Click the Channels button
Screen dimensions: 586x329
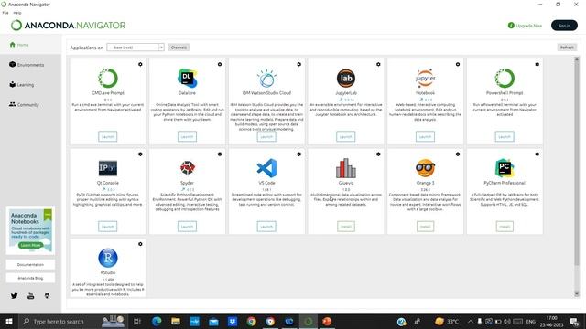point(179,48)
